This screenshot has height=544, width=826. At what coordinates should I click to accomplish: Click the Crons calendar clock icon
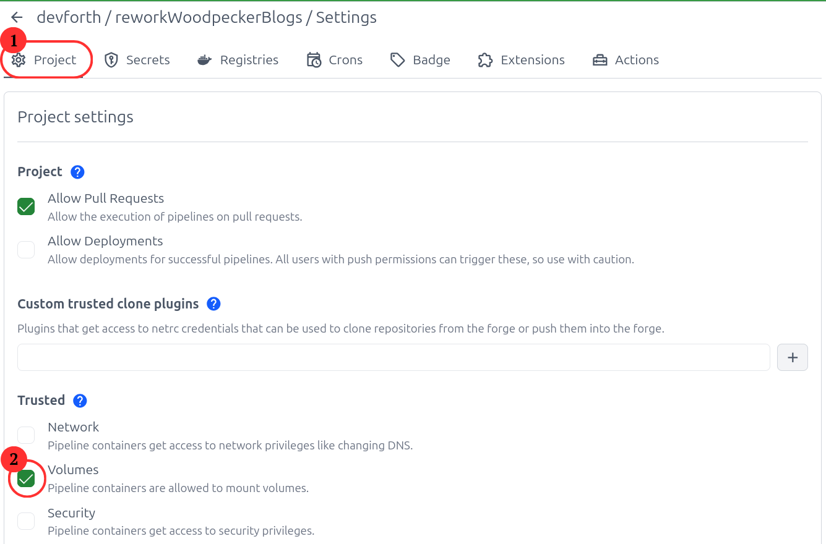314,60
